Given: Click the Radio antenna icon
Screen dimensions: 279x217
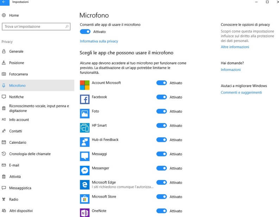Looking at the screenshot, I should [4, 199].
